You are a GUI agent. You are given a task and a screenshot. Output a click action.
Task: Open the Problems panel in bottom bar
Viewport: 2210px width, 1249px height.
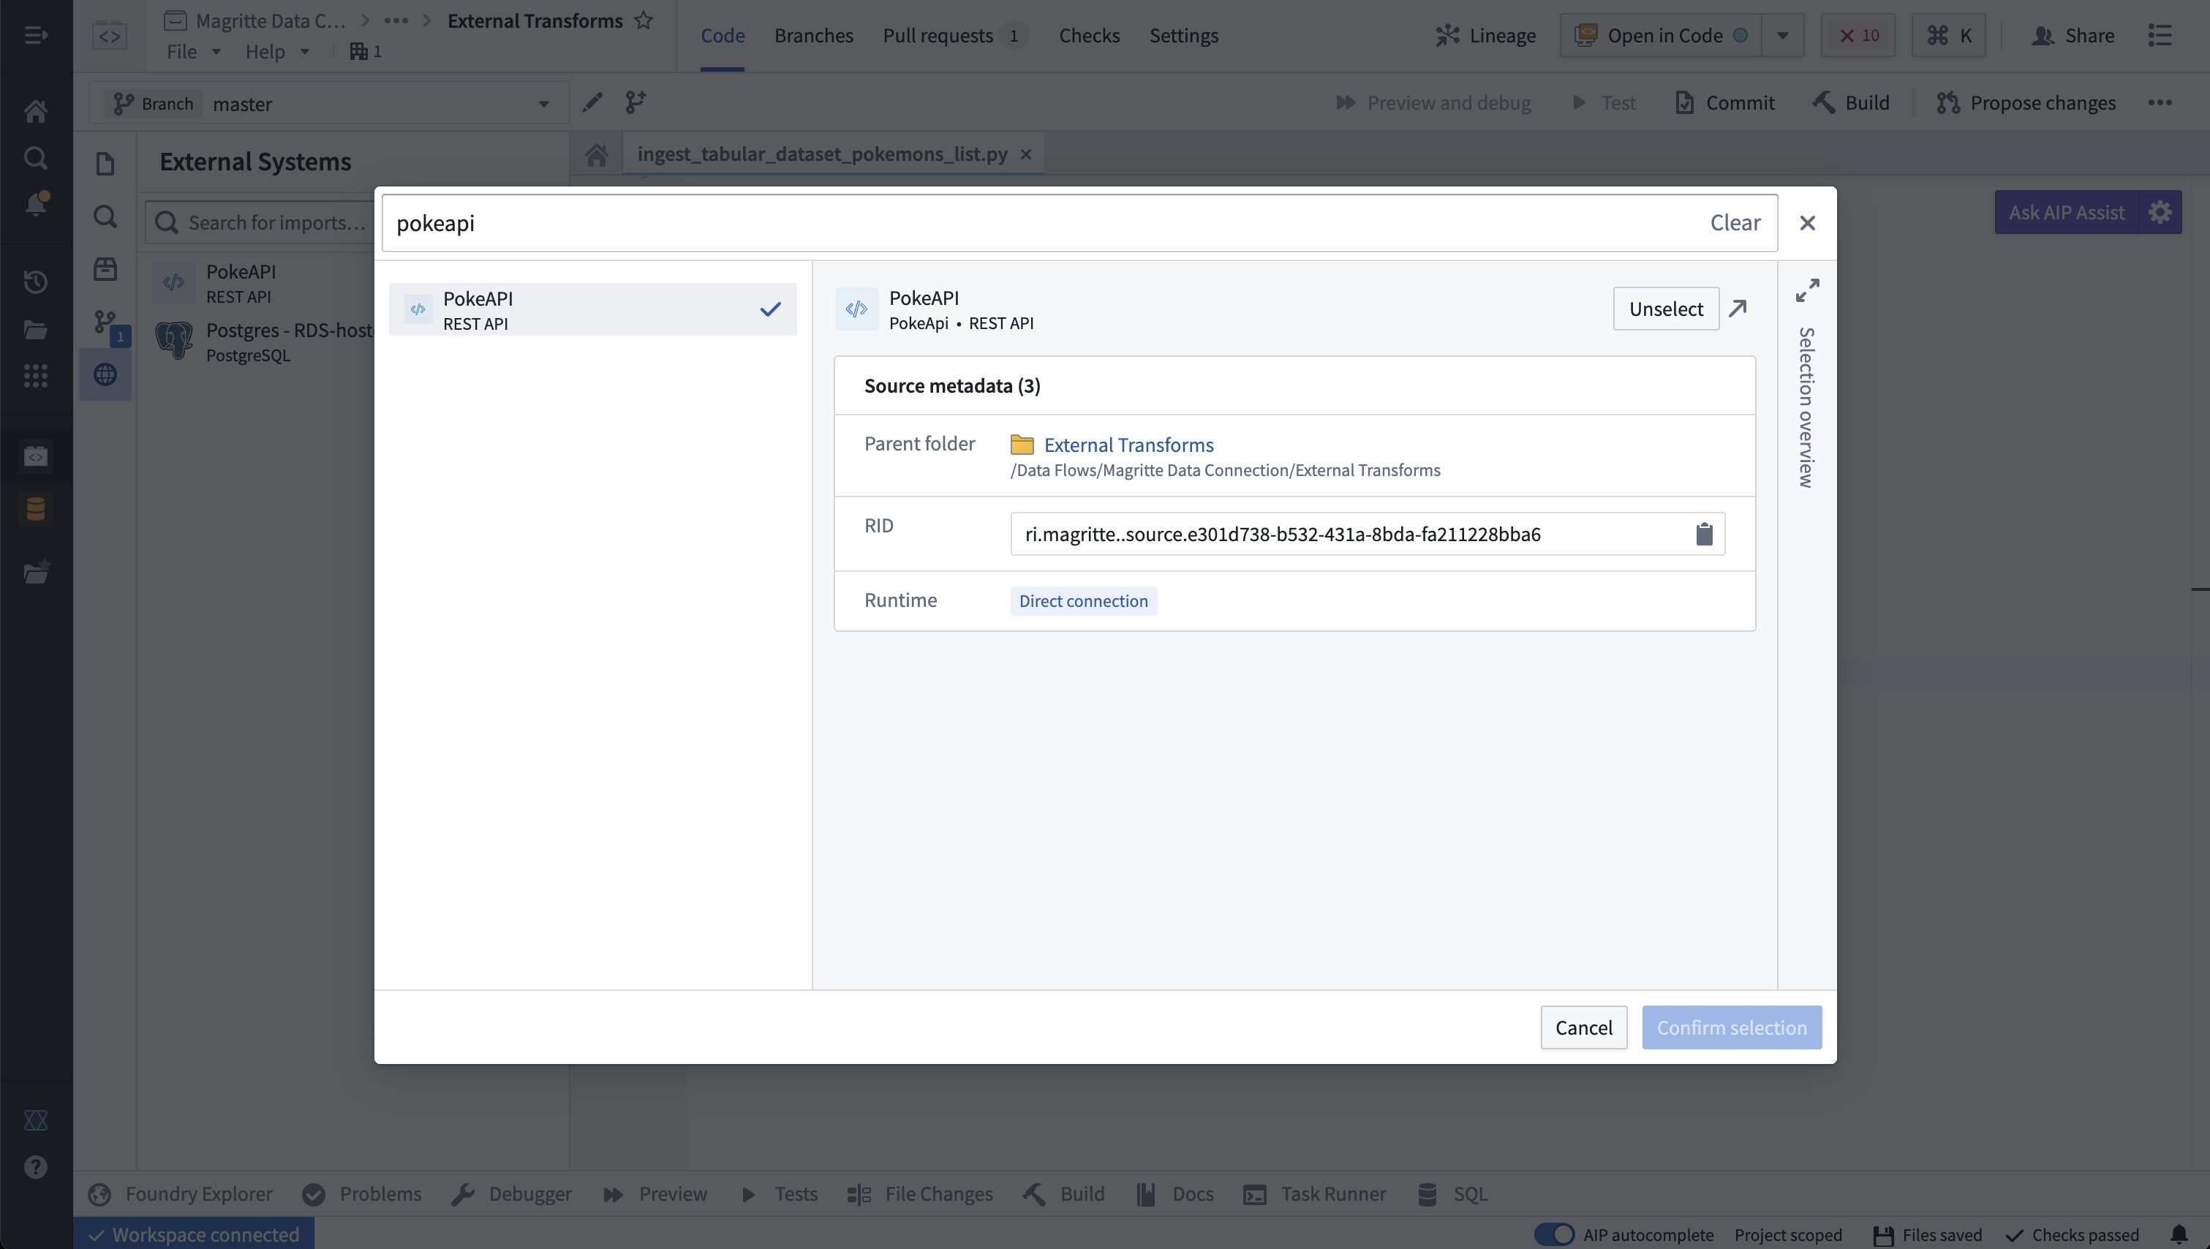click(x=362, y=1194)
